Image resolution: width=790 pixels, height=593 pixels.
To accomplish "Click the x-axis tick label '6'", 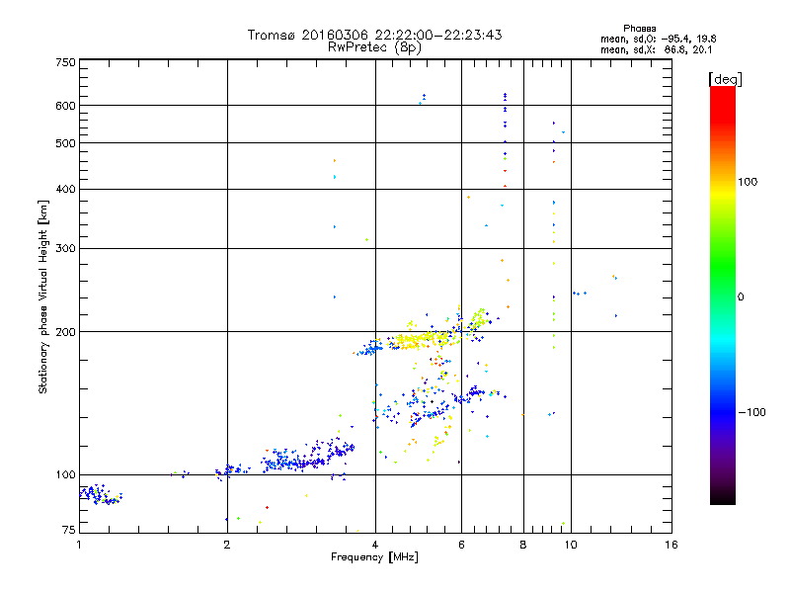I will pyautogui.click(x=461, y=545).
